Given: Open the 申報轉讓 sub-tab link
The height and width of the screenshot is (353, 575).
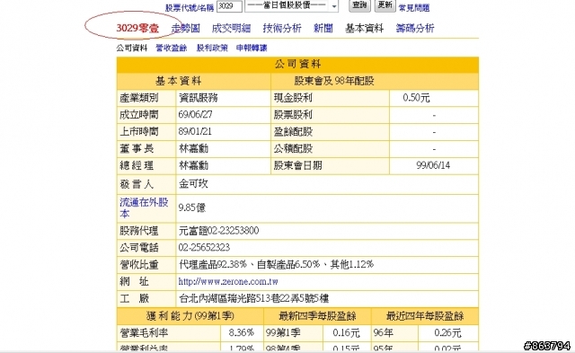Looking at the screenshot, I should click(x=252, y=48).
